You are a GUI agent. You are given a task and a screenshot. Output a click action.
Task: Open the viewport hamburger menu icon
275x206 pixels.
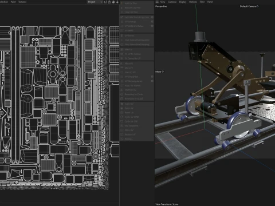tap(157, 2)
